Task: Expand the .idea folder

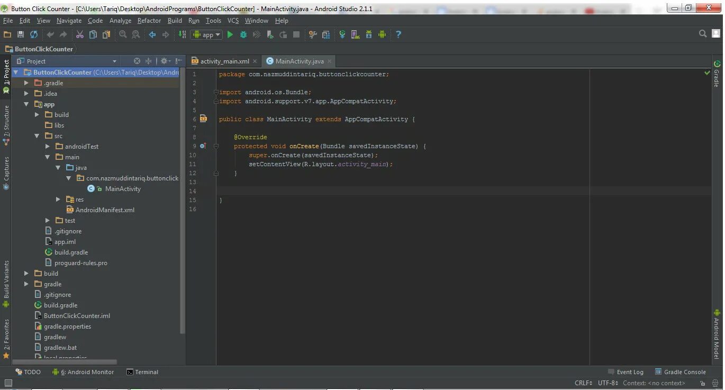Action: pyautogui.click(x=26, y=94)
